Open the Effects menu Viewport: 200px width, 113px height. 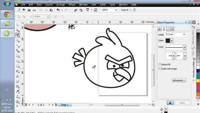[x=72, y=5]
